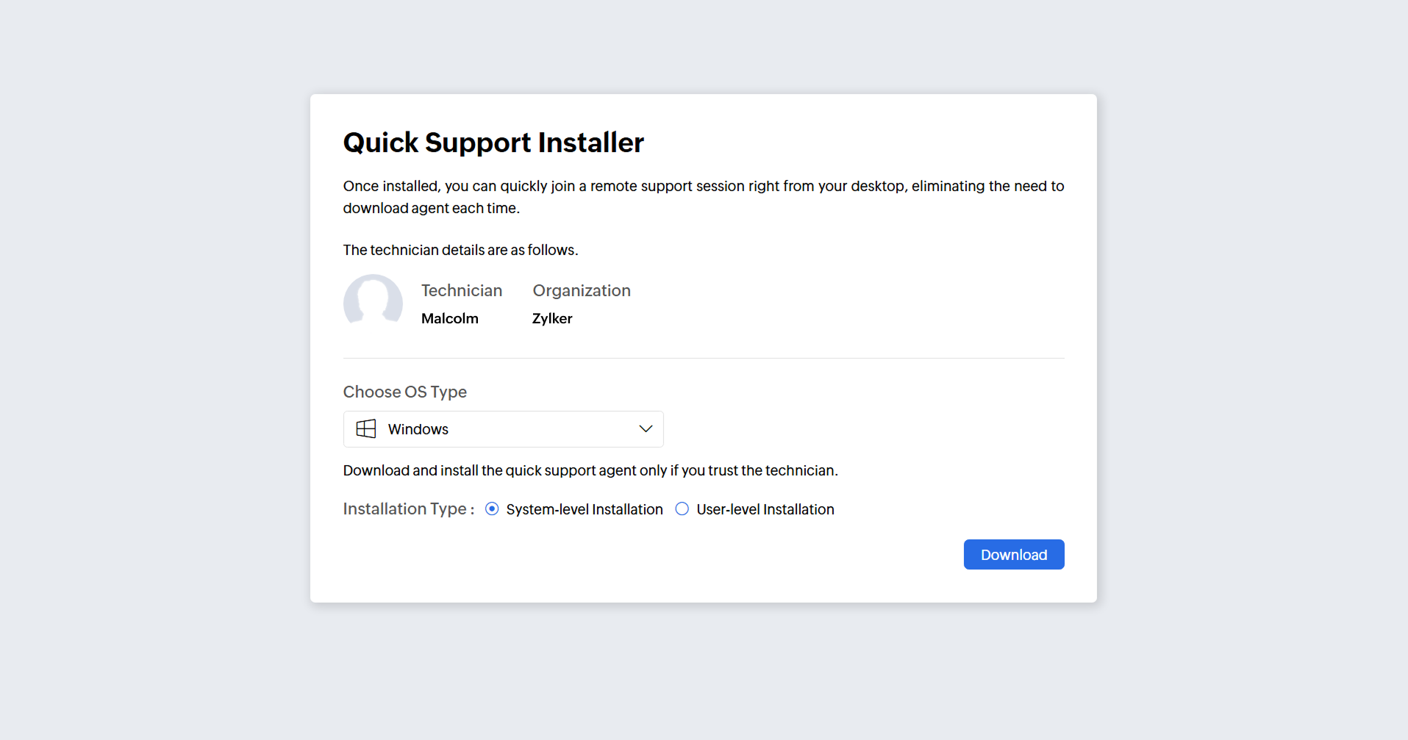Expand the OS type dropdown chevron arrow
Viewport: 1408px width, 740px height.
click(646, 429)
